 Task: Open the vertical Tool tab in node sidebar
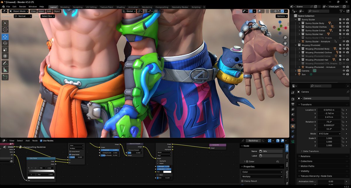[287, 156]
